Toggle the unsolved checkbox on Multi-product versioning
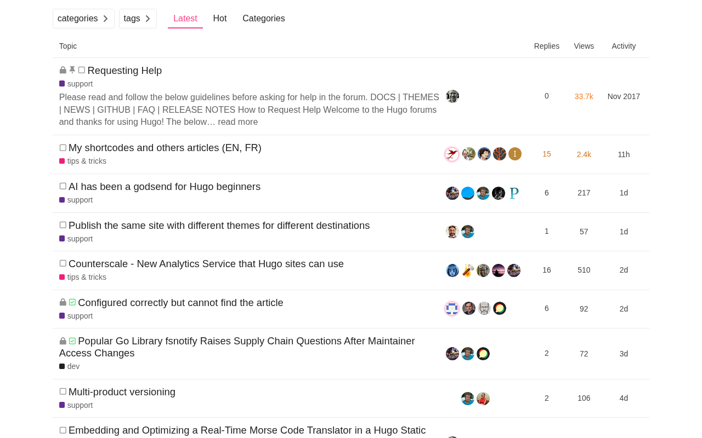Image resolution: width=702 pixels, height=438 pixels. click(63, 391)
